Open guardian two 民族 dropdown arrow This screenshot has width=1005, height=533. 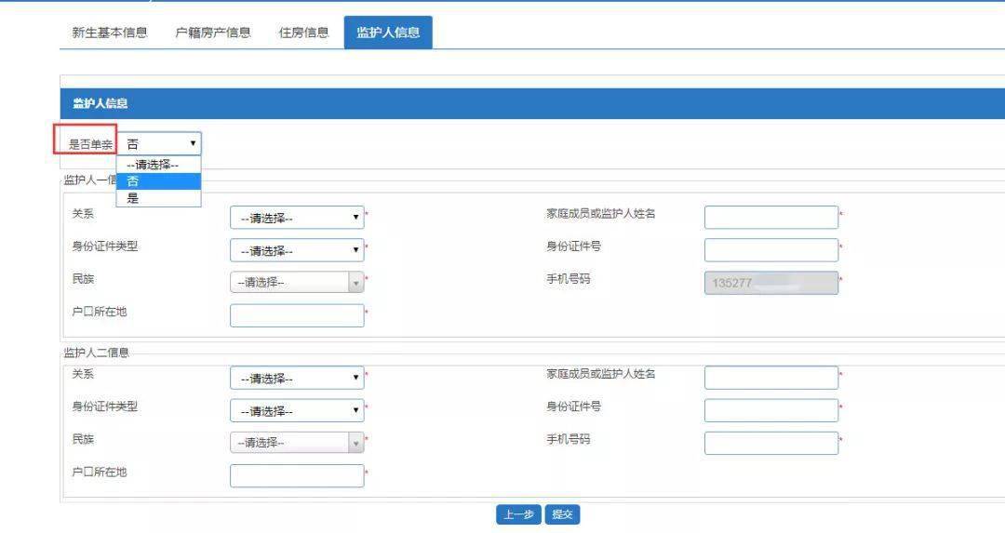[x=355, y=443]
